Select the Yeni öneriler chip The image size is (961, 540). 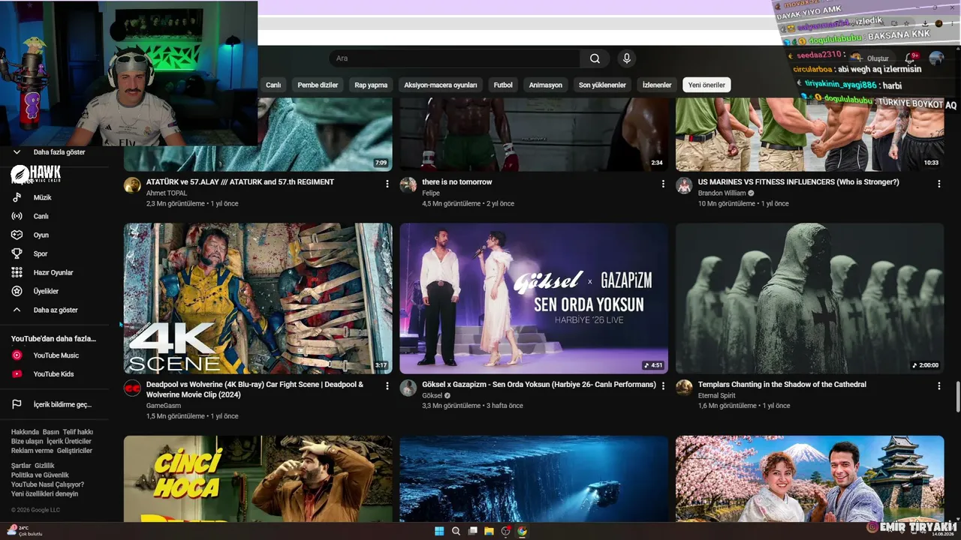click(706, 85)
